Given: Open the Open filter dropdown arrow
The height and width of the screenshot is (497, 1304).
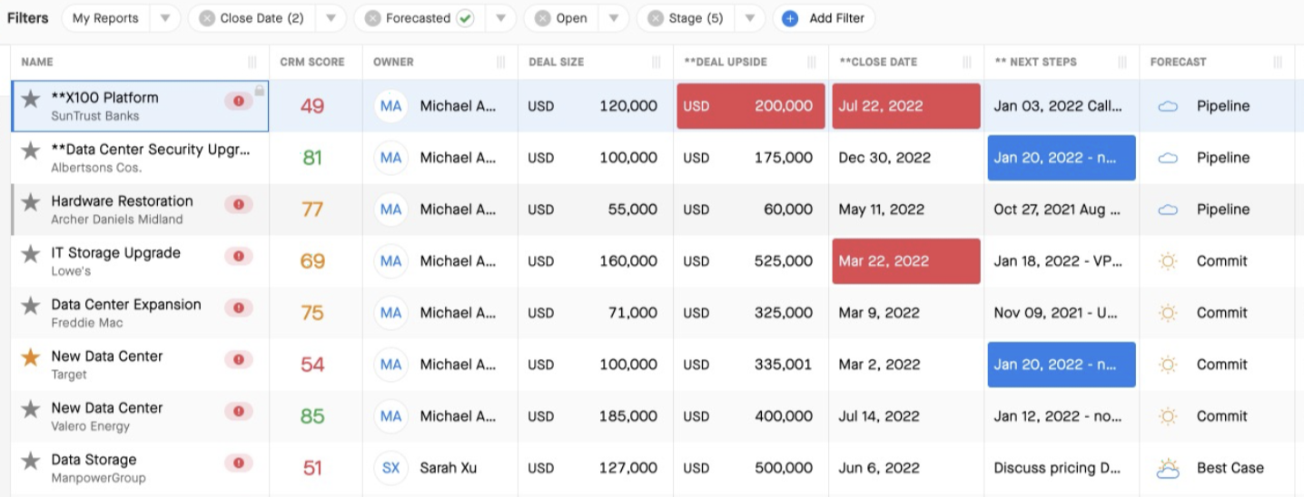Looking at the screenshot, I should [613, 18].
